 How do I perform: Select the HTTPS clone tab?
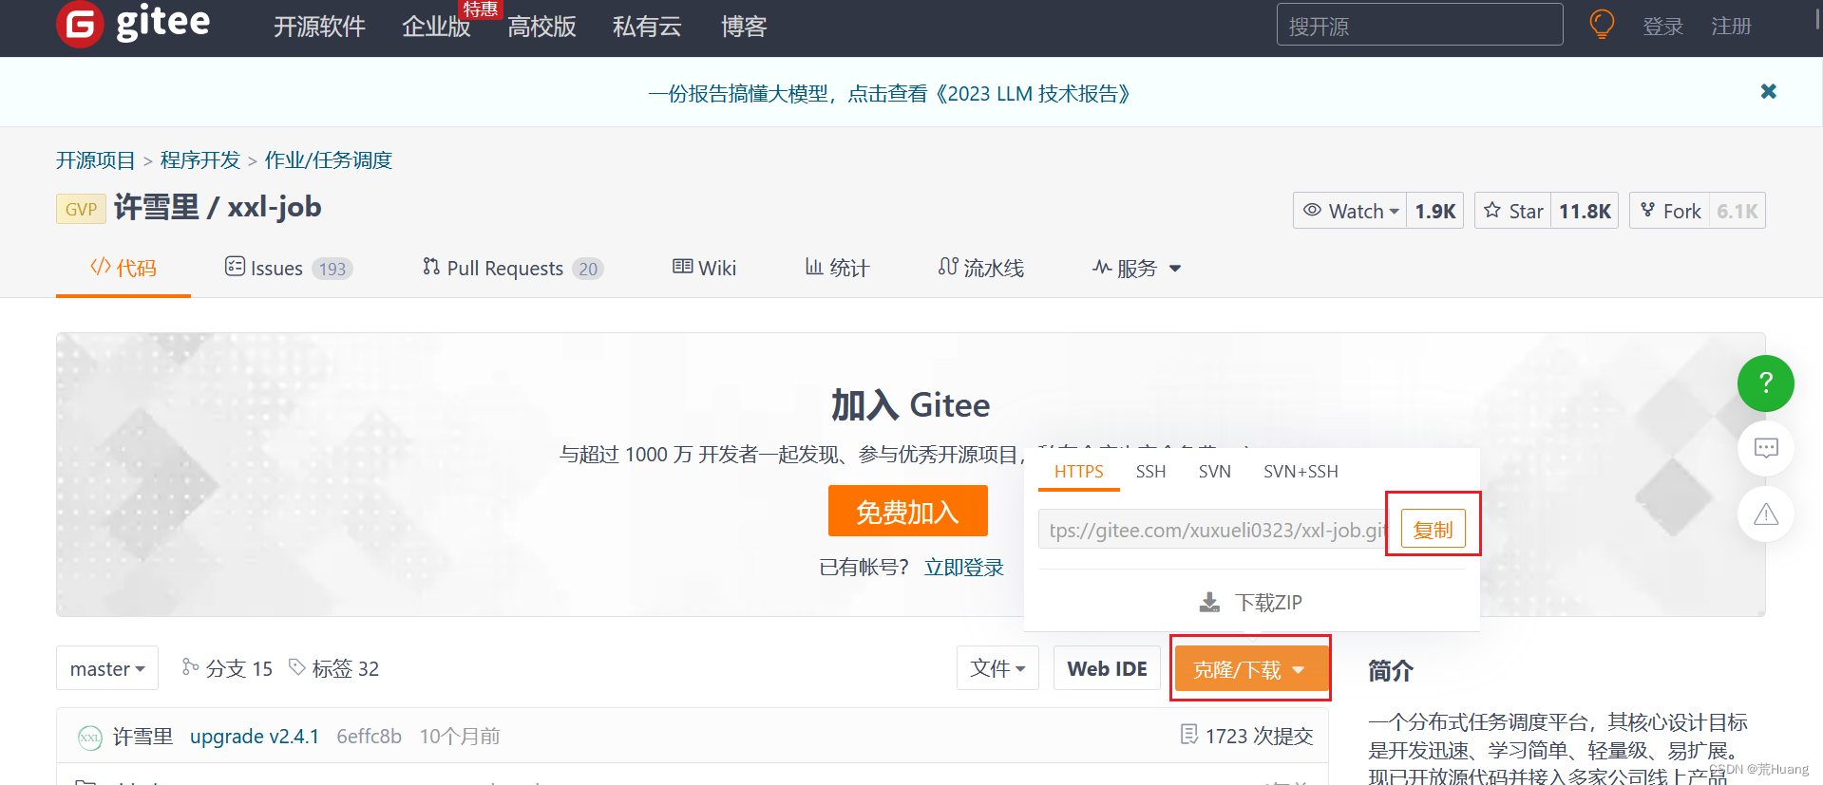[x=1079, y=471]
